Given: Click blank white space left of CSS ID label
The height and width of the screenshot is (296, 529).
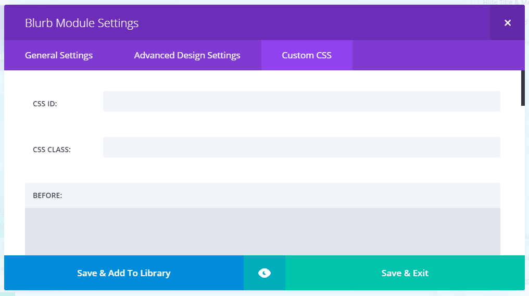Looking at the screenshot, I should click(18, 104).
